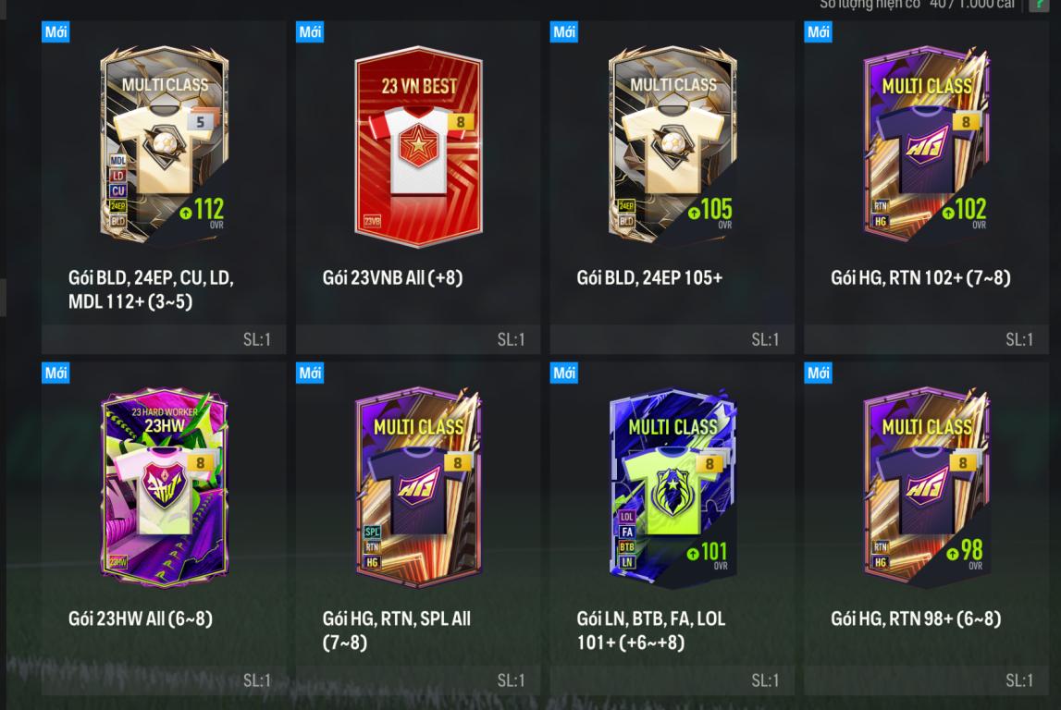The image size is (1061, 710).
Task: Click the Mới badge on LN, BTB, FA, LOL pack
Action: point(563,373)
